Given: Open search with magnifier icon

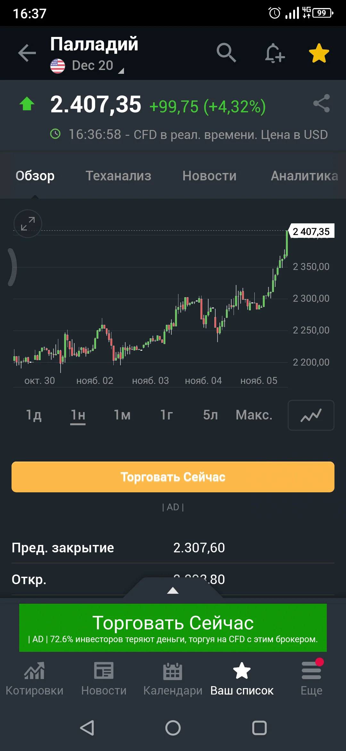Looking at the screenshot, I should point(226,53).
